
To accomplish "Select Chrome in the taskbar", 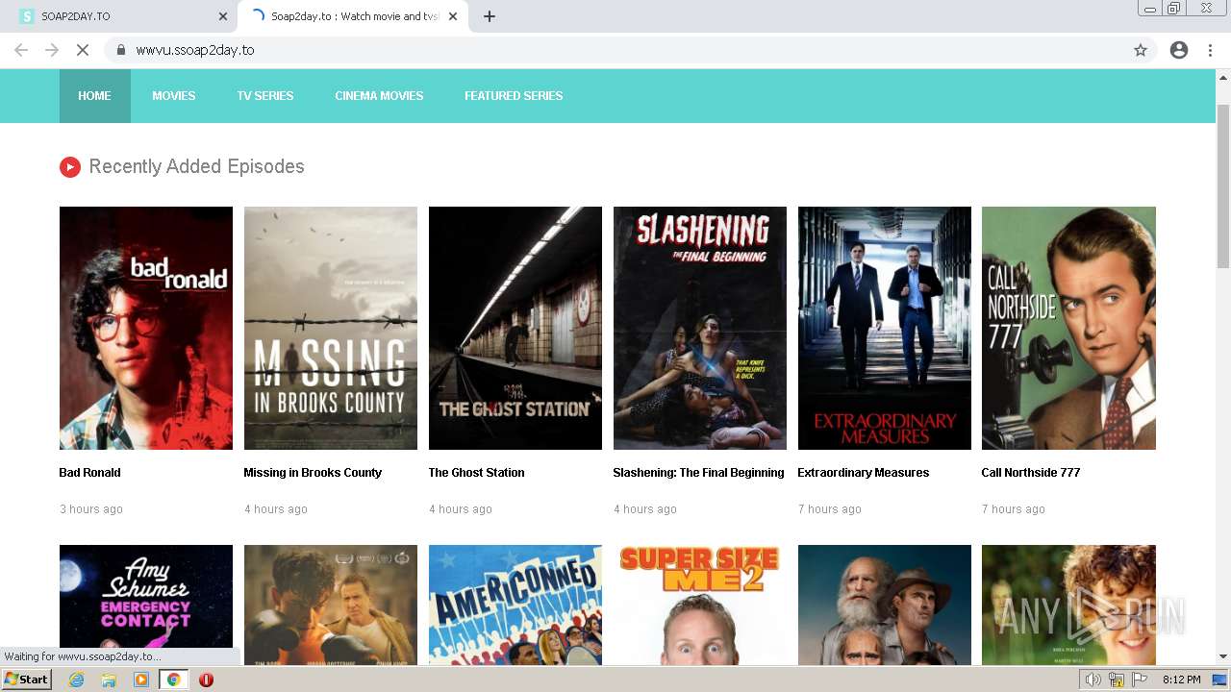I will click(173, 680).
